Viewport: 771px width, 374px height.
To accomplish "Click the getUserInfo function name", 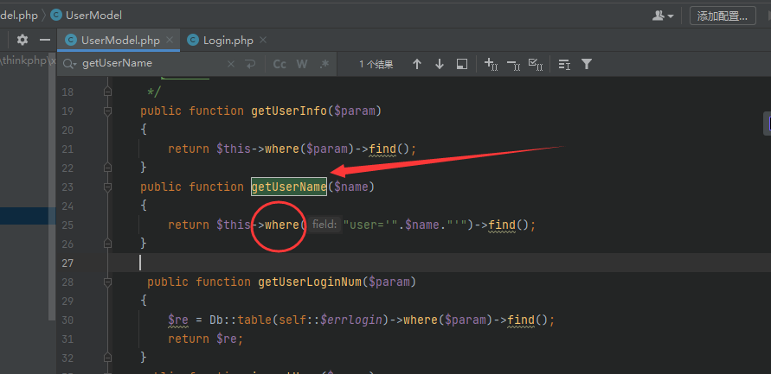I will (289, 111).
